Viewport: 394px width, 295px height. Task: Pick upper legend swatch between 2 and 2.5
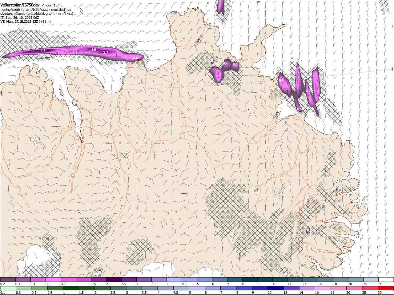click(x=114, y=280)
